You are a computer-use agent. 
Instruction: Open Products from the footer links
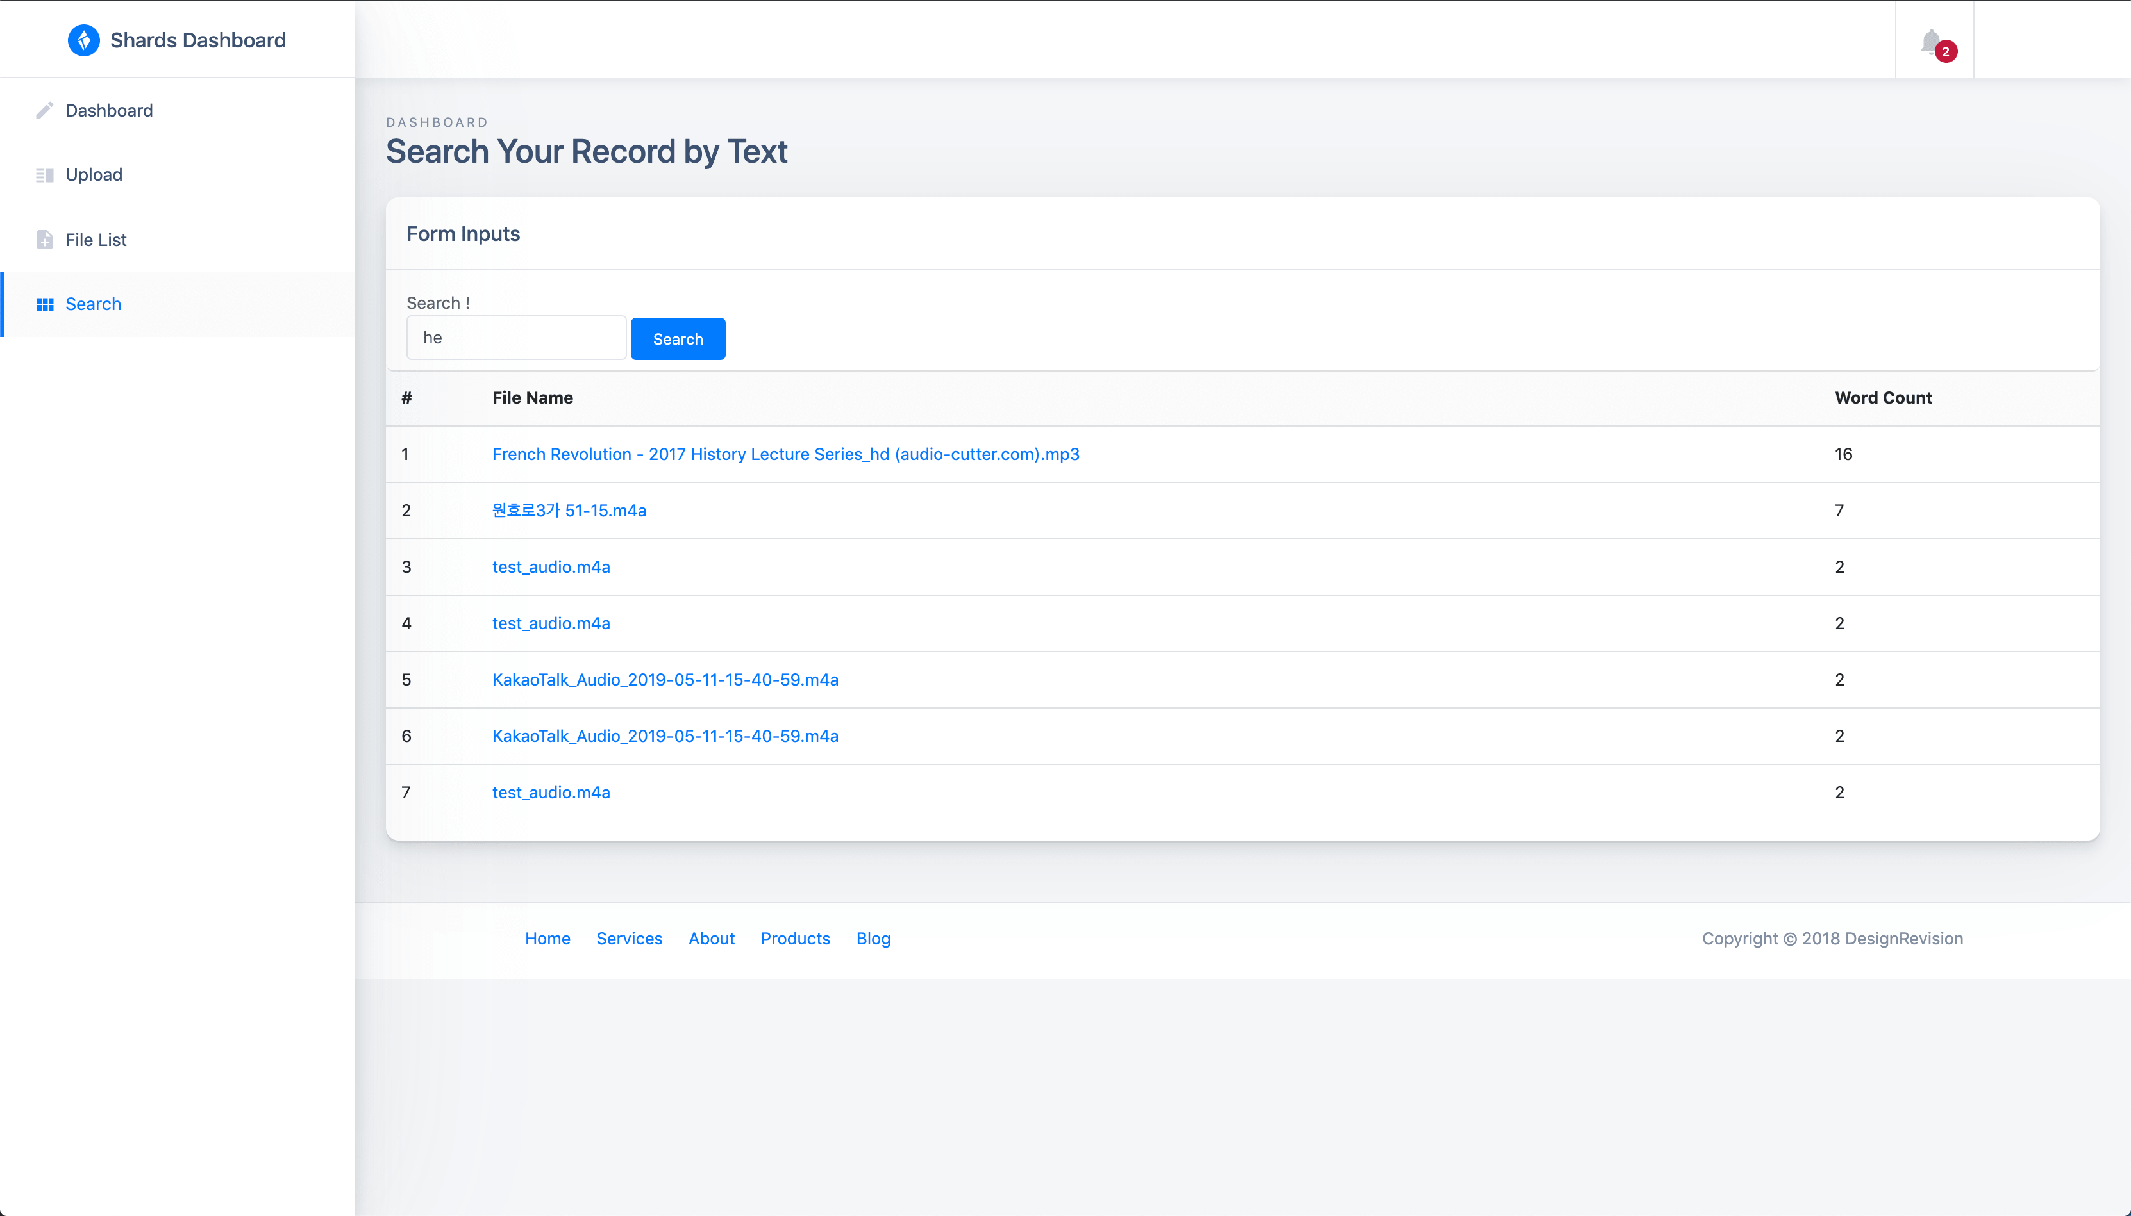[x=795, y=938]
